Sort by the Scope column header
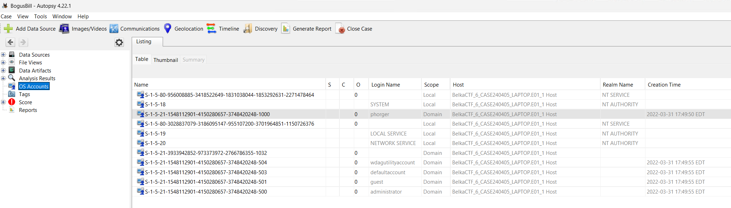731x208 pixels. (x=436, y=85)
